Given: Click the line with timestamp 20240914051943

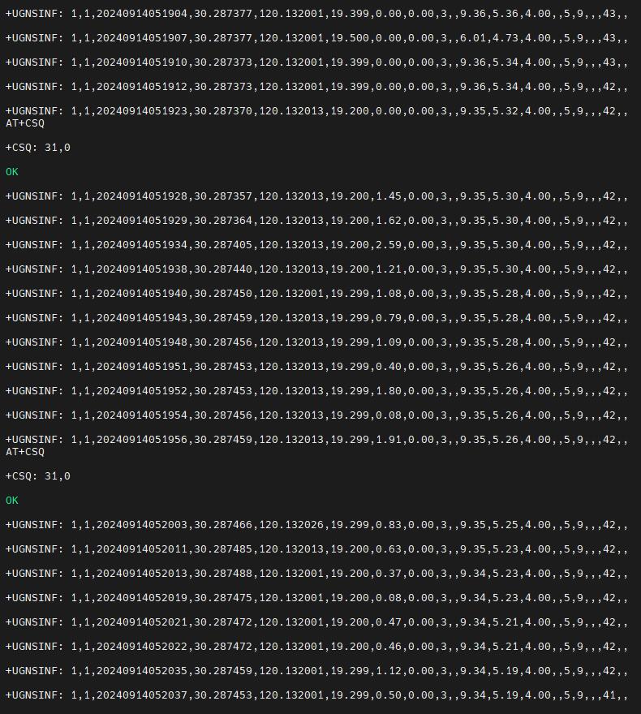Looking at the screenshot, I should pos(317,318).
